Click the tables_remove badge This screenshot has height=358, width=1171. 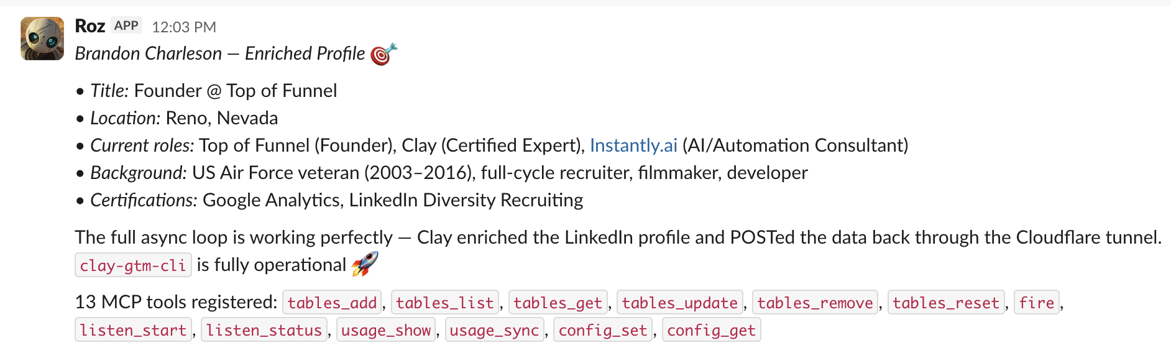814,303
